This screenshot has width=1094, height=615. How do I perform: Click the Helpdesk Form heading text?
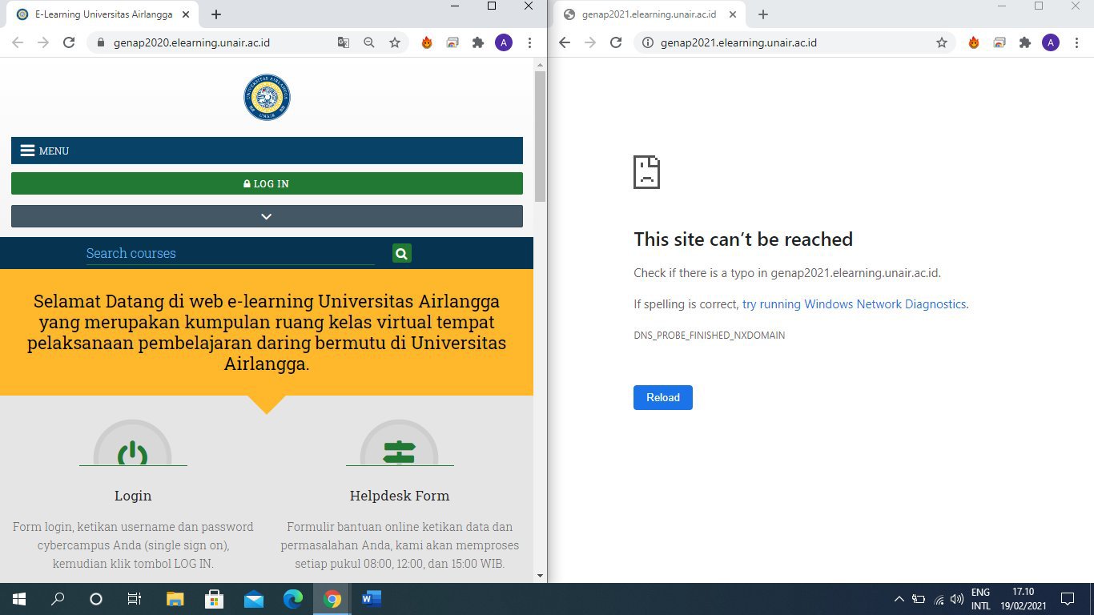pos(400,496)
